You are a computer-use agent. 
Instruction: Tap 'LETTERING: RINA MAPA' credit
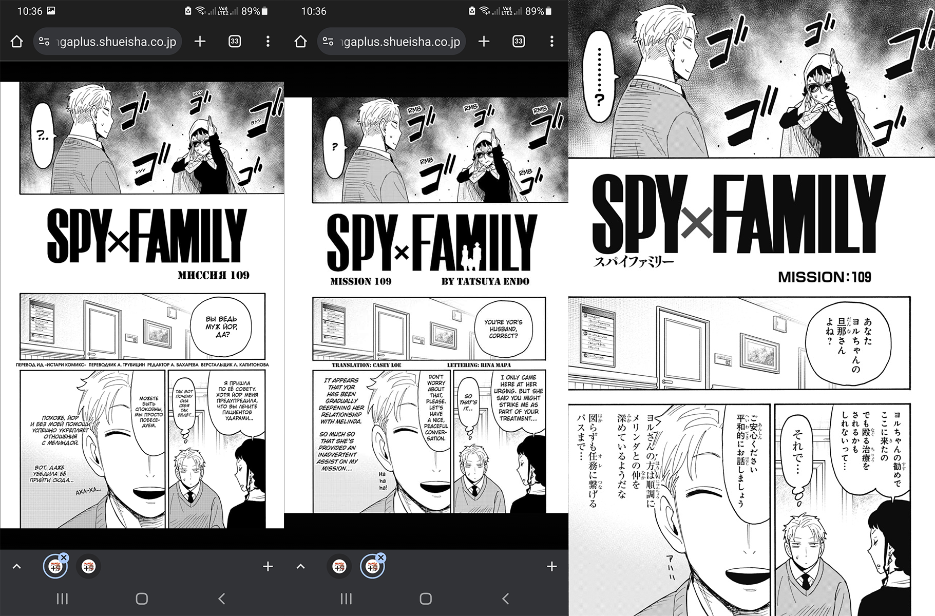pos(479,365)
